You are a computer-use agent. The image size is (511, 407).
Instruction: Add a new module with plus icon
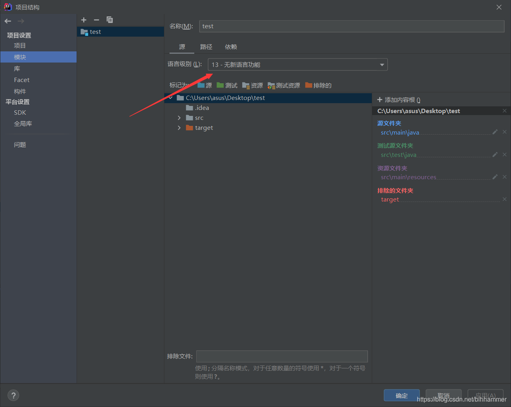84,20
